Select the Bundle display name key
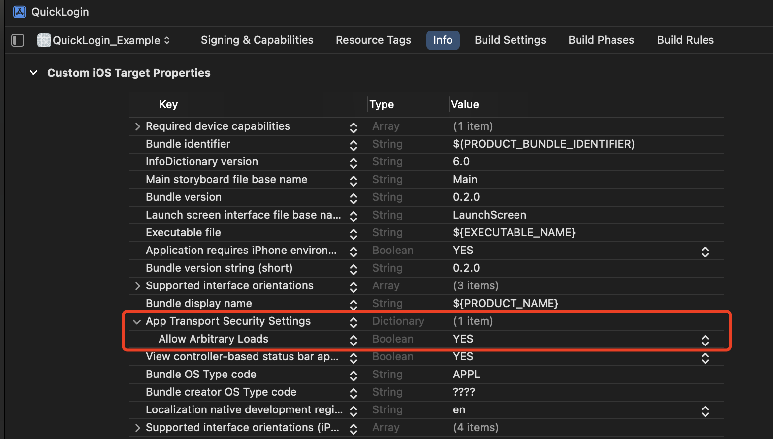 [199, 303]
